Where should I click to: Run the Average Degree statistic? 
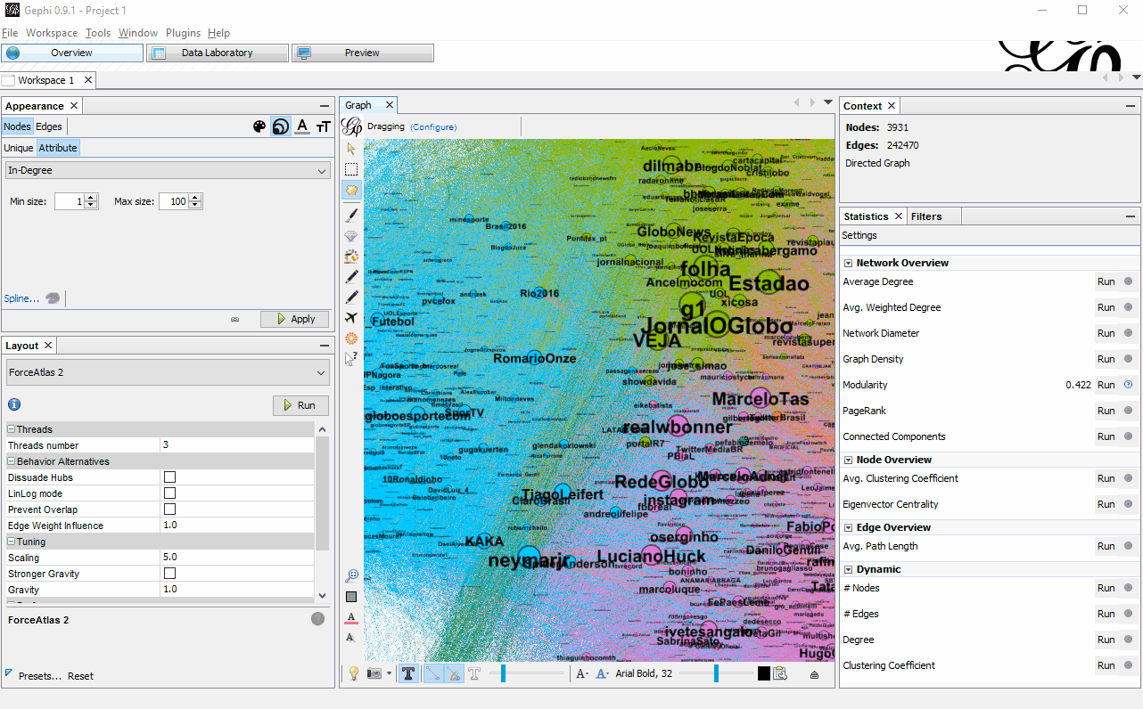pos(1106,281)
